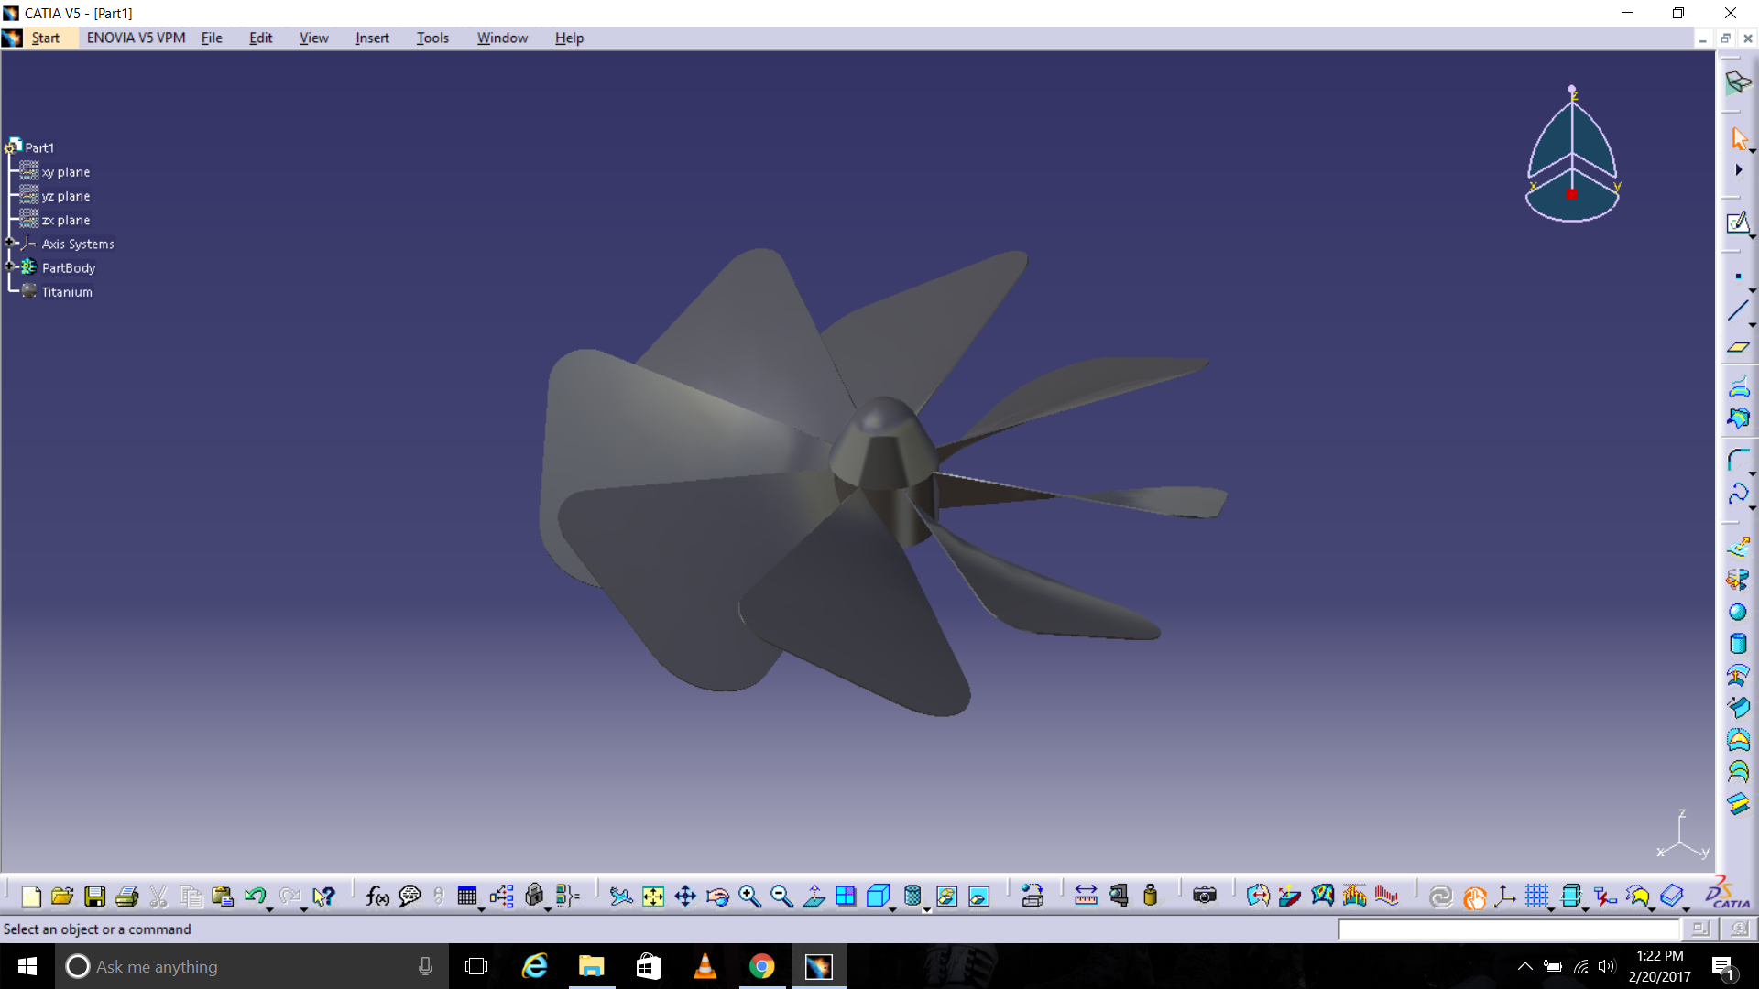Open File Explorer from the taskbar

click(x=592, y=966)
